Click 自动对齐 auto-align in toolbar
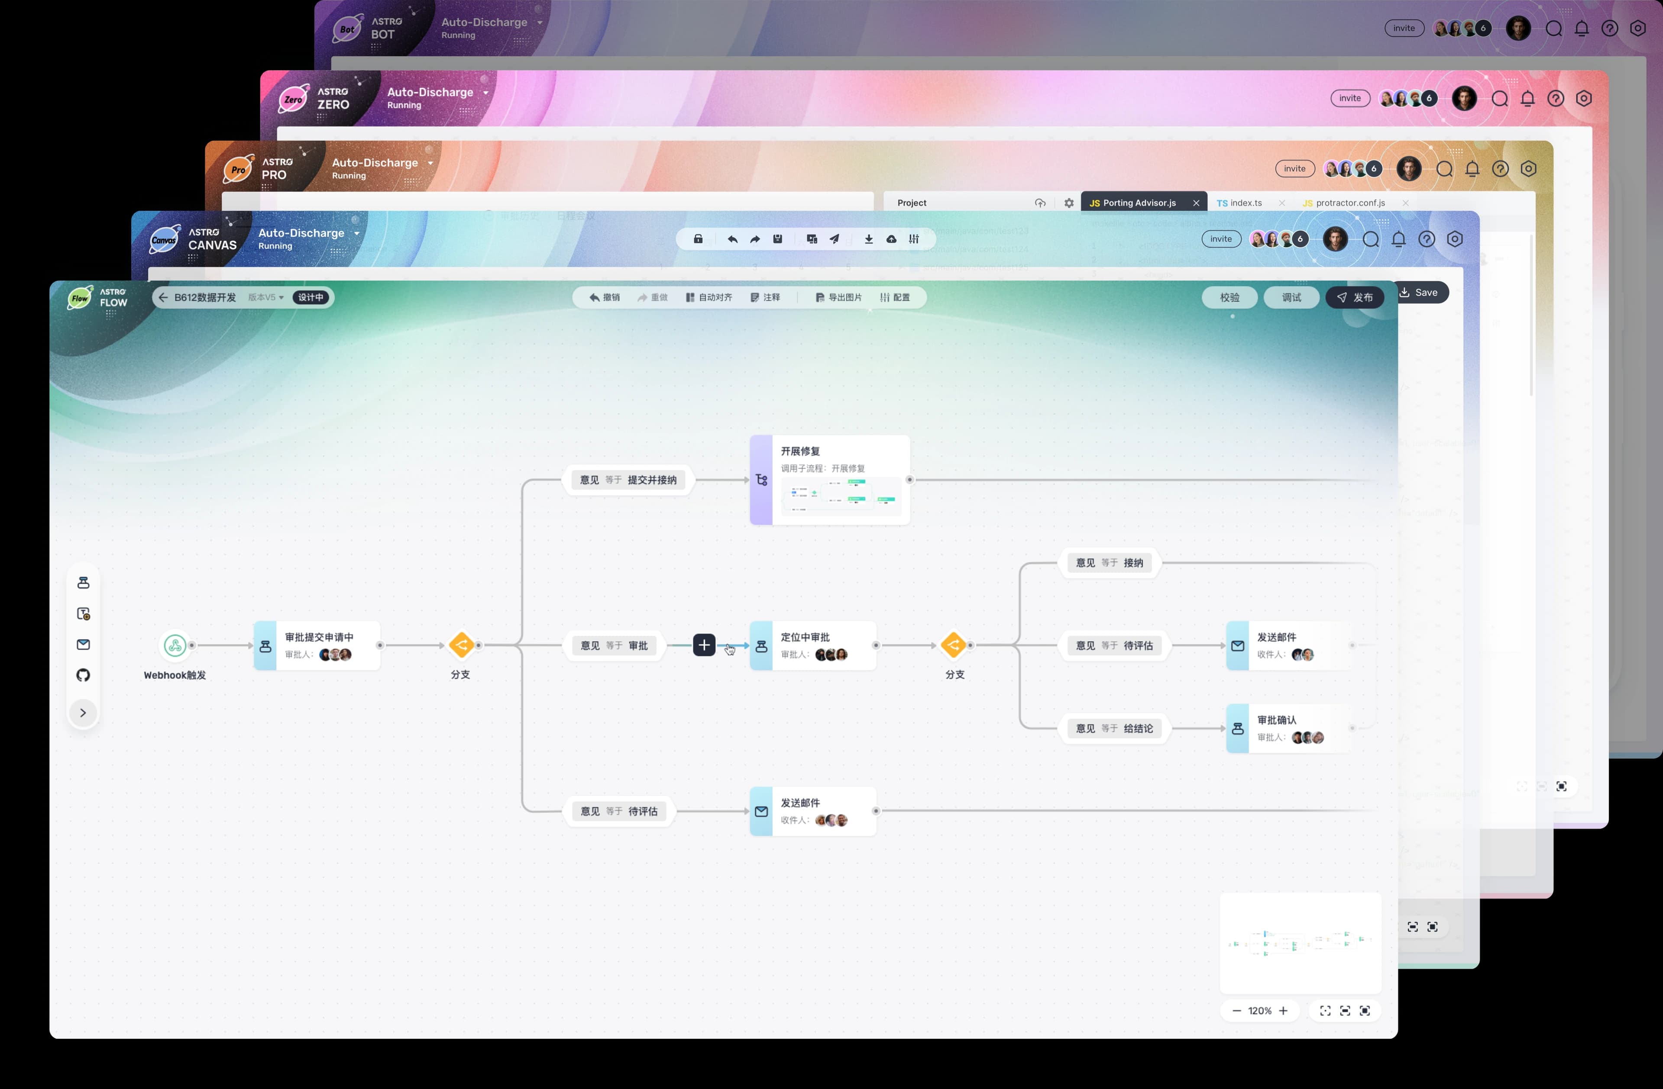Image resolution: width=1663 pixels, height=1089 pixels. pyautogui.click(x=709, y=298)
